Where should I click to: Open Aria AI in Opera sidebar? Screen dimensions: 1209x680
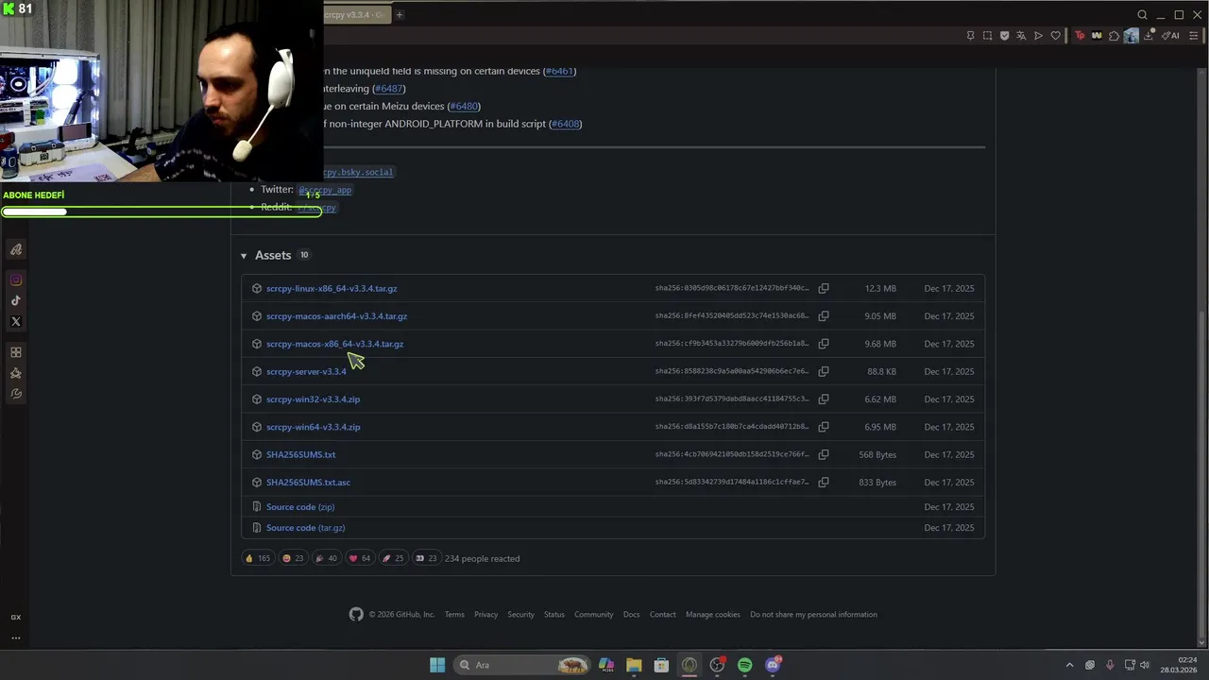point(16,249)
